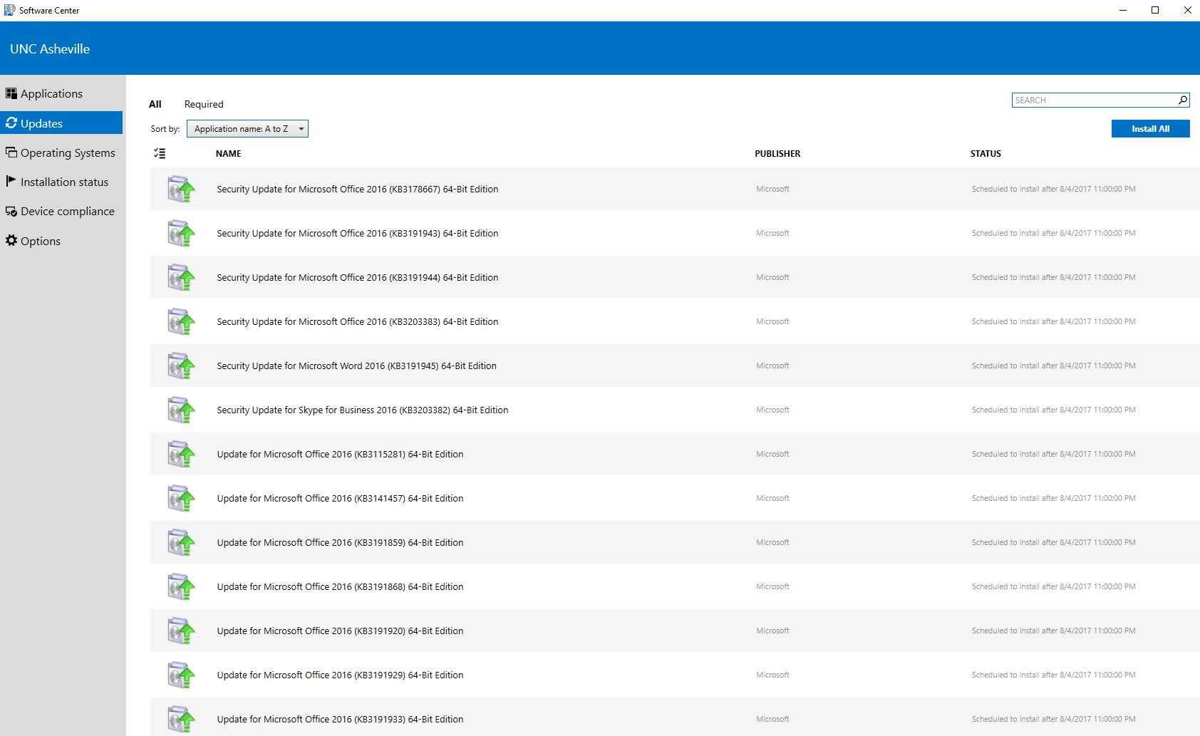Click the Install All button
Screen dimensions: 1200x736
1149,128
